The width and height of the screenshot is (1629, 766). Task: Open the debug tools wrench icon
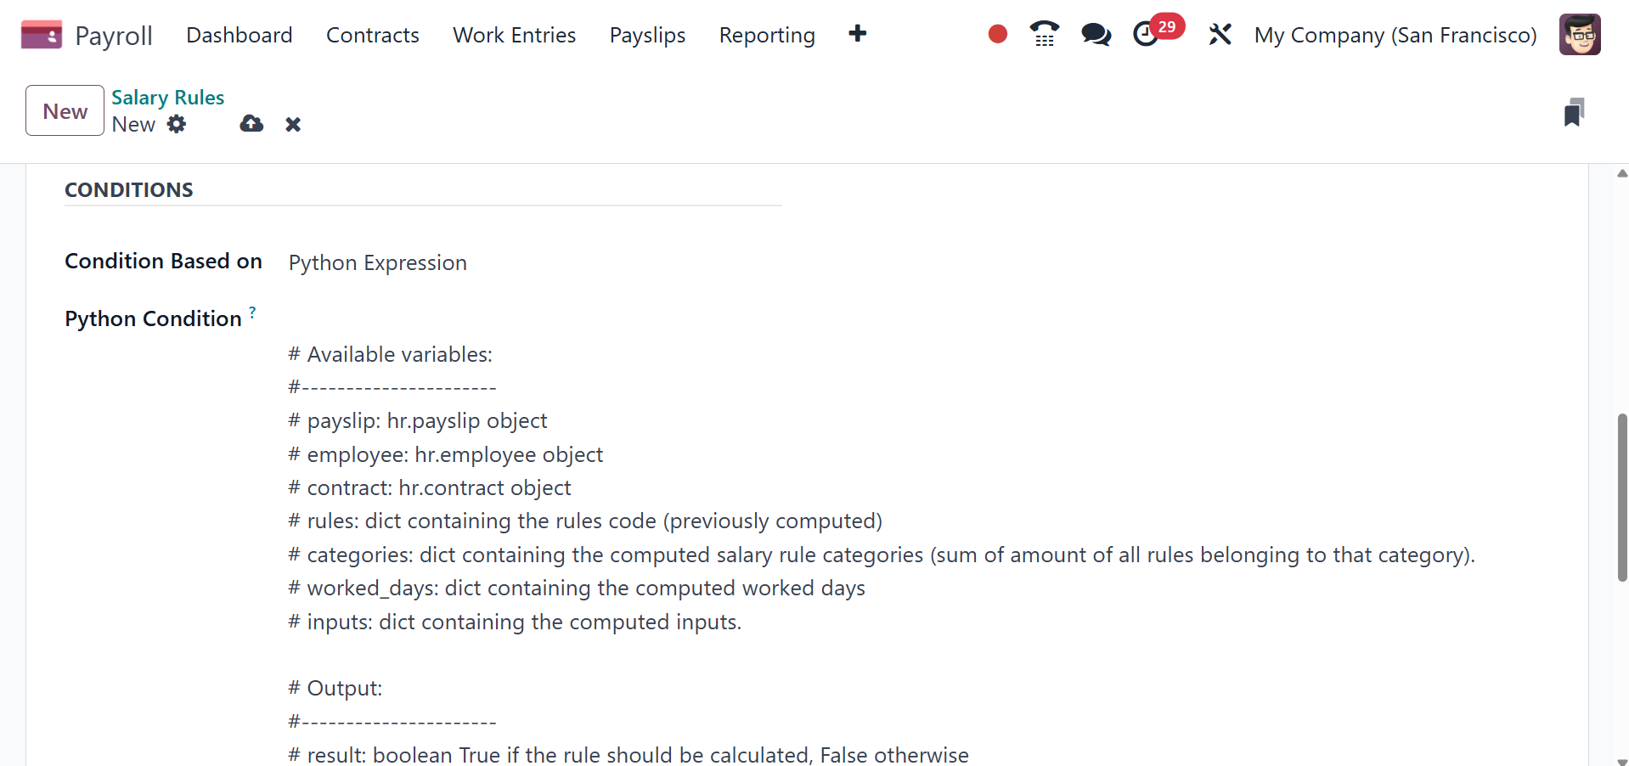1220,35
